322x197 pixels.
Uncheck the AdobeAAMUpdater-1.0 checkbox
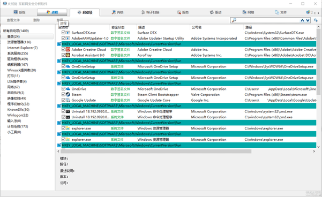(63, 38)
